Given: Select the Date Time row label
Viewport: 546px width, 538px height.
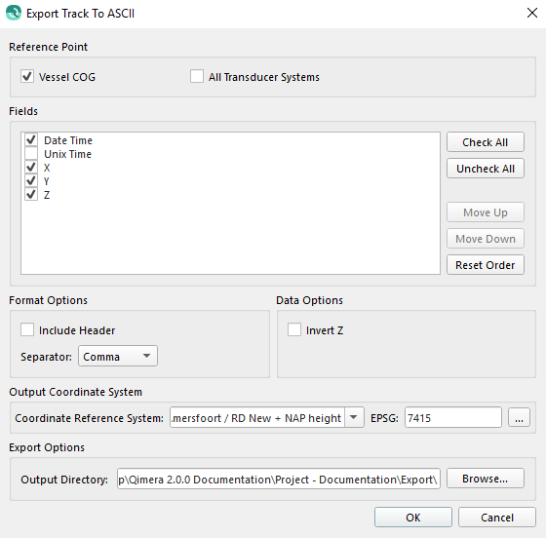Looking at the screenshot, I should tap(68, 140).
